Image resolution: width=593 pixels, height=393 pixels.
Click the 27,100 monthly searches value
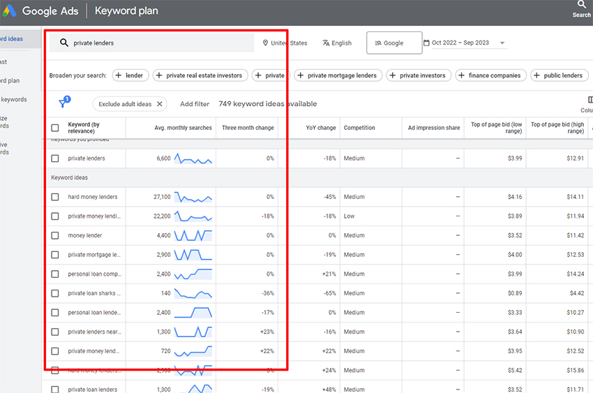[162, 197]
